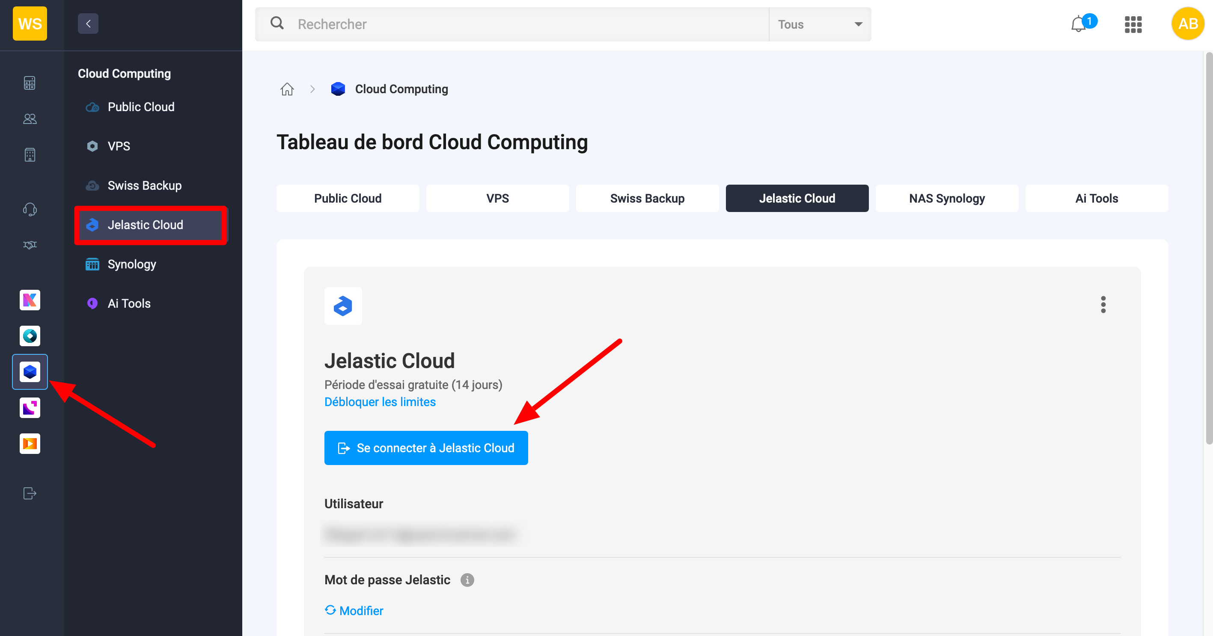This screenshot has height=636, width=1213.
Task: Open the purple corner product icon
Action: click(30, 408)
